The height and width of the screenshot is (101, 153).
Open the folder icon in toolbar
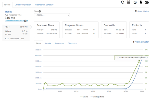tap(147, 2)
